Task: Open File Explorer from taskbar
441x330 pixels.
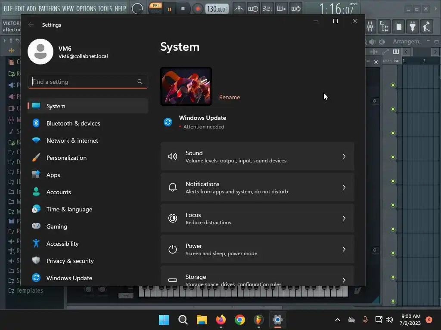Action: click(x=202, y=320)
